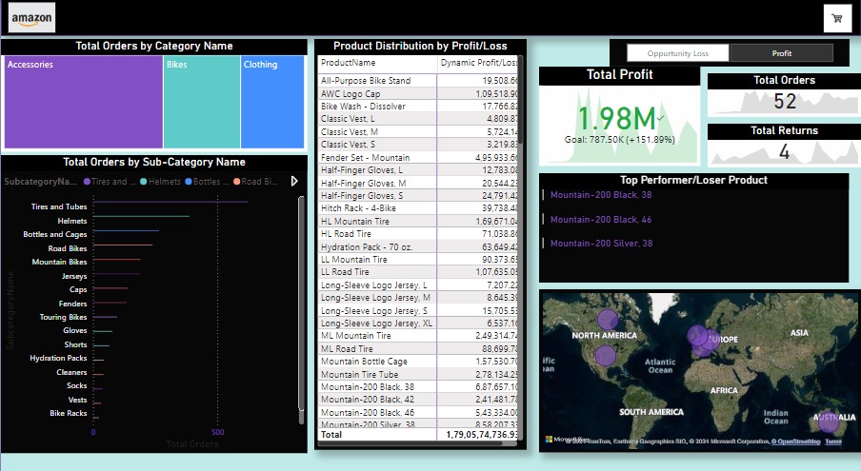Image resolution: width=861 pixels, height=471 pixels.
Task: Click the Socks bar label
Action: click(77, 386)
